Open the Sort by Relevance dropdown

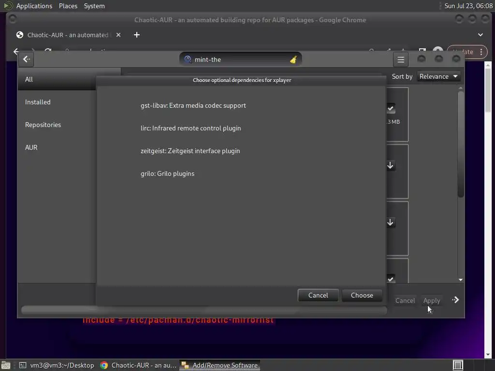tap(438, 76)
